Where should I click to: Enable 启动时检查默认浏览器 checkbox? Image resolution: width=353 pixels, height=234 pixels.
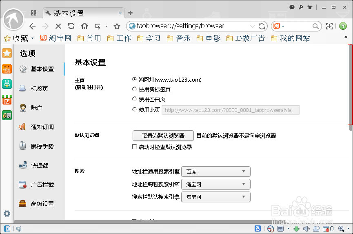click(x=134, y=147)
